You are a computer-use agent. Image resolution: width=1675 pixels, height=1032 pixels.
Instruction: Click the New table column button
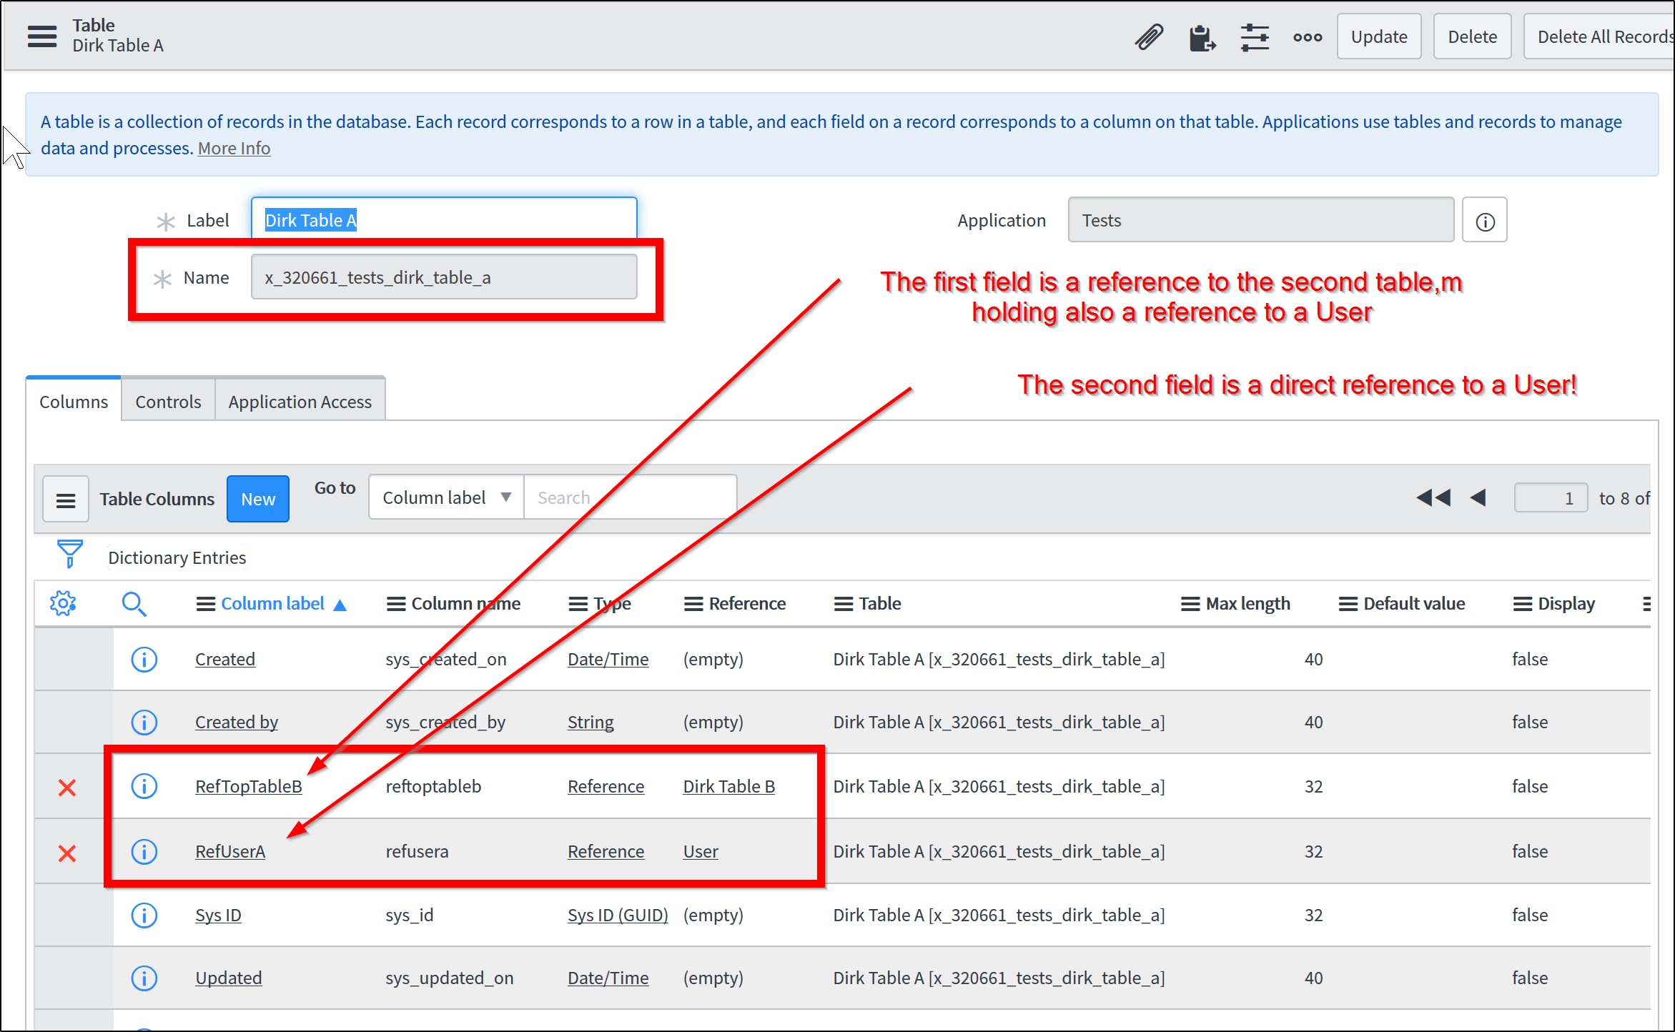tap(258, 499)
